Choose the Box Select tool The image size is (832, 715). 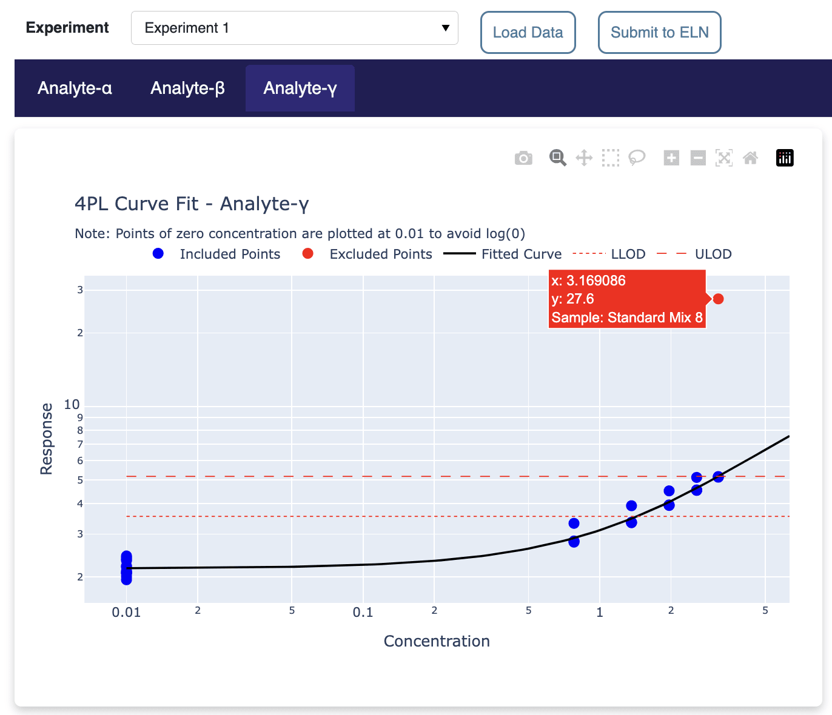pyautogui.click(x=611, y=158)
